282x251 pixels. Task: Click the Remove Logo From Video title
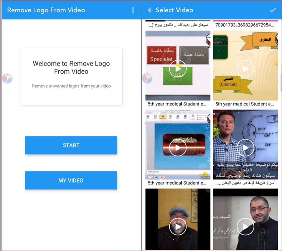point(46,10)
